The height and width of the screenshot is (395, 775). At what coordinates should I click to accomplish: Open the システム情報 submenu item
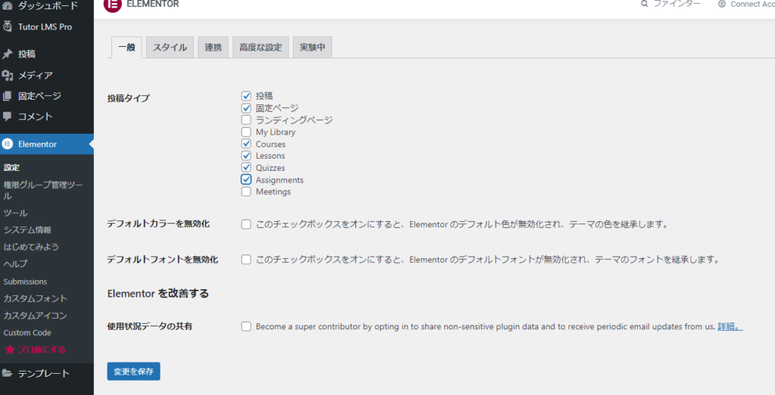click(x=27, y=230)
